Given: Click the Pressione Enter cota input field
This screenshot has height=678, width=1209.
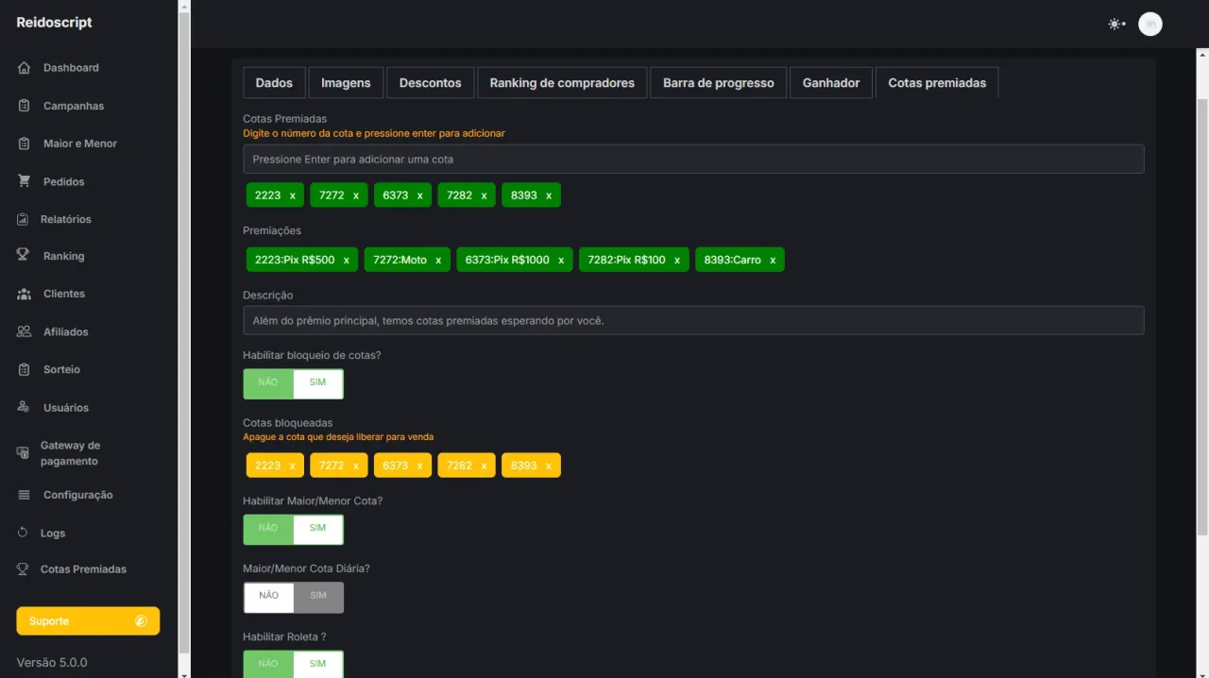Looking at the screenshot, I should [693, 159].
